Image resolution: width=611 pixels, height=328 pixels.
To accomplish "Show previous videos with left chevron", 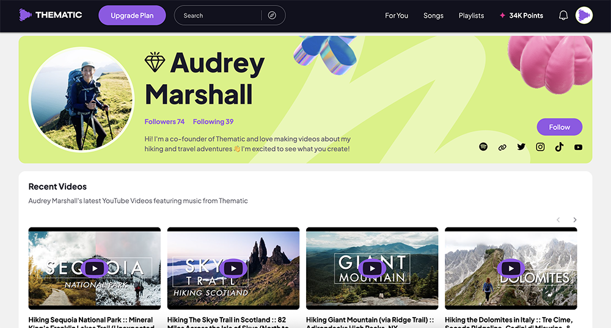I will (x=558, y=219).
